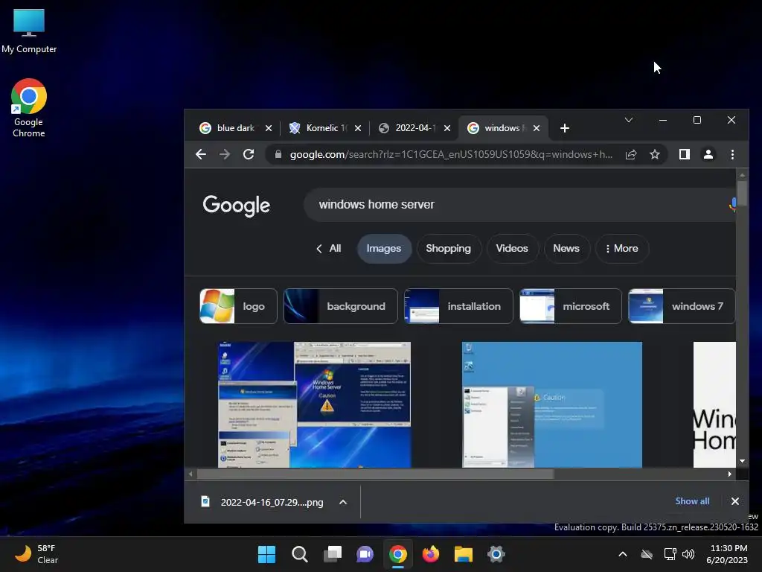This screenshot has width=762, height=572.
Task: Open the Windows Start menu
Action: click(267, 554)
